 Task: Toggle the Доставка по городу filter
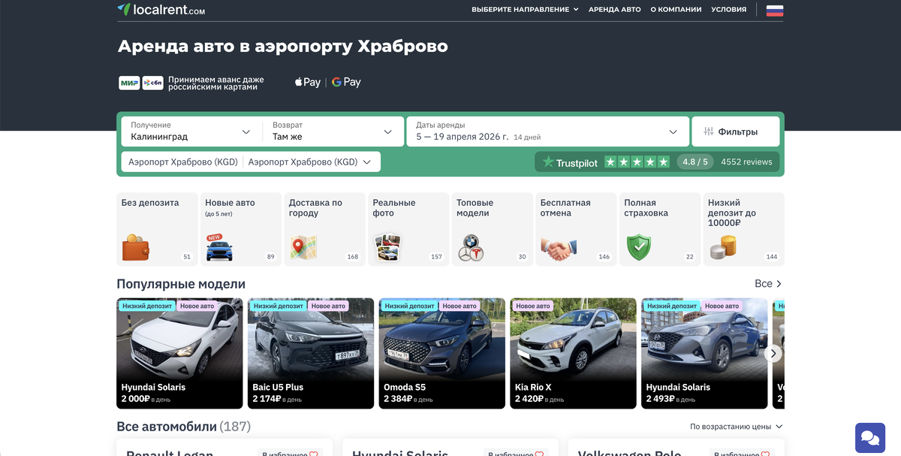324,229
